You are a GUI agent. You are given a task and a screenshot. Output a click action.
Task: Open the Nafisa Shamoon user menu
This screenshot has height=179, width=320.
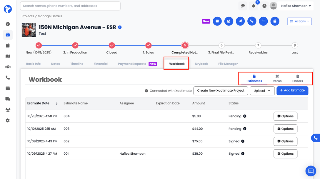[296, 6]
